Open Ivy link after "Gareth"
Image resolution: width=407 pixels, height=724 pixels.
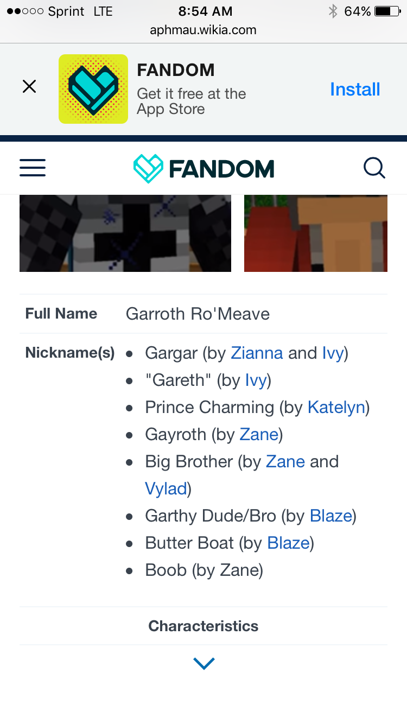point(256,380)
